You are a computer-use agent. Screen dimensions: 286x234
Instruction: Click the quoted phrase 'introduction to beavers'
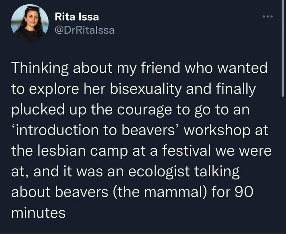[x=95, y=130]
